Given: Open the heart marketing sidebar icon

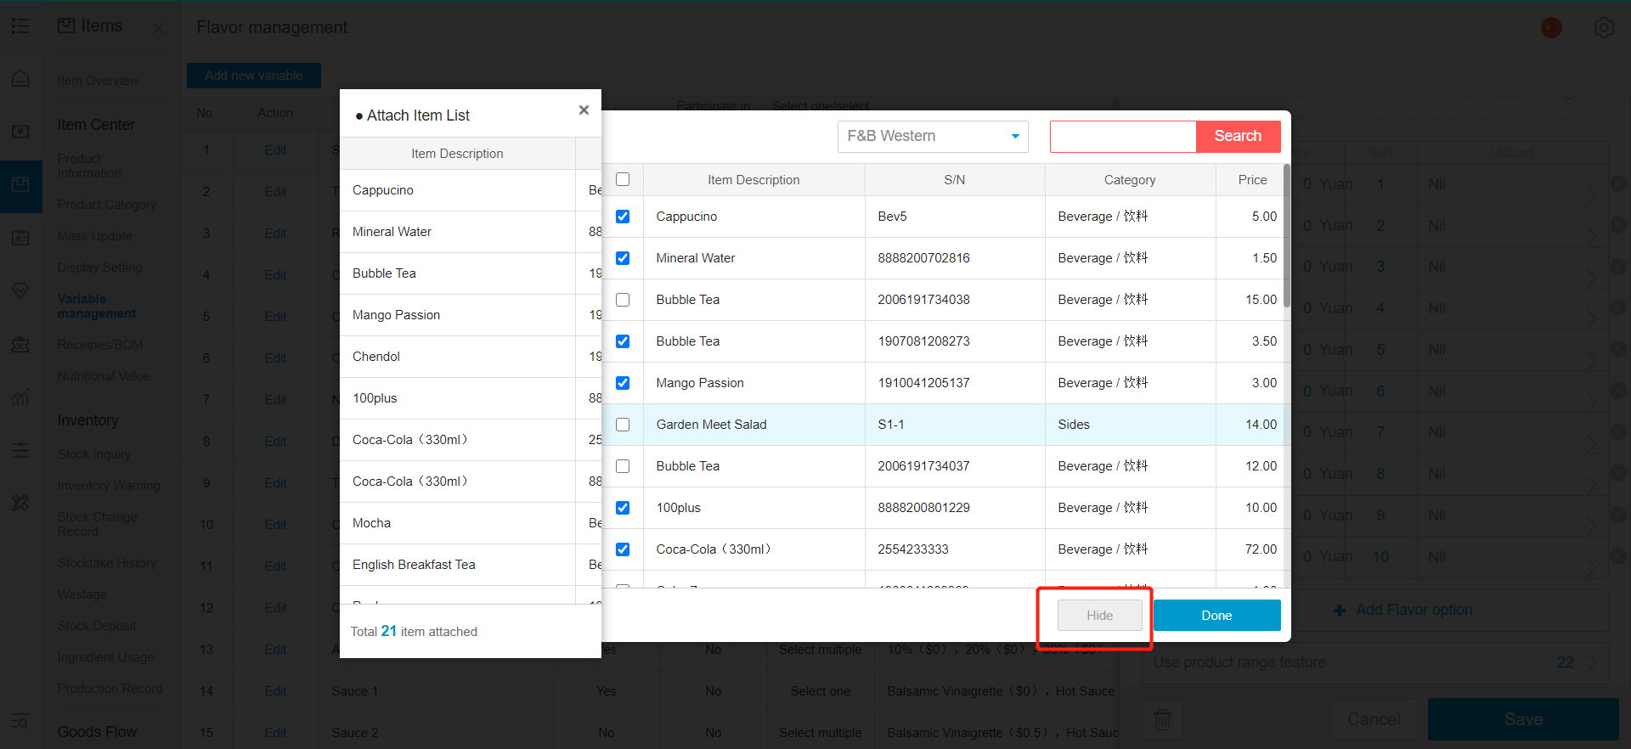Looking at the screenshot, I should click(x=20, y=290).
